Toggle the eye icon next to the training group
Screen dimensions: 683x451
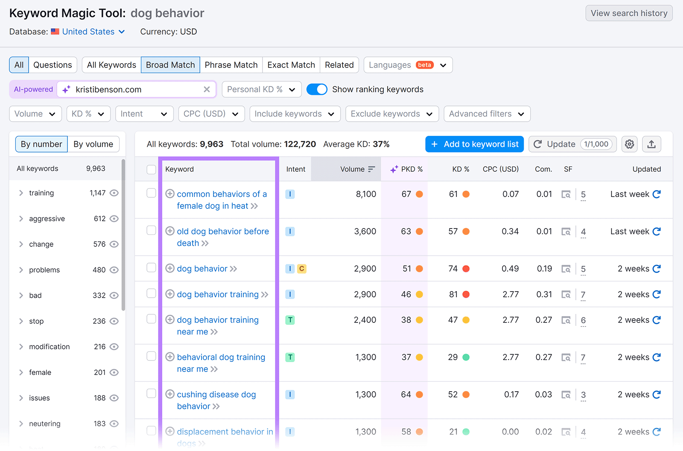point(114,193)
